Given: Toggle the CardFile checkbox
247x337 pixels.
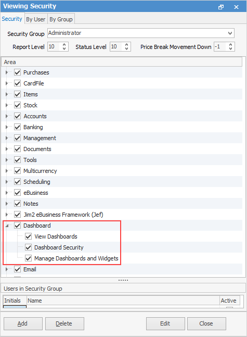Looking at the screenshot, I should pos(17,83).
